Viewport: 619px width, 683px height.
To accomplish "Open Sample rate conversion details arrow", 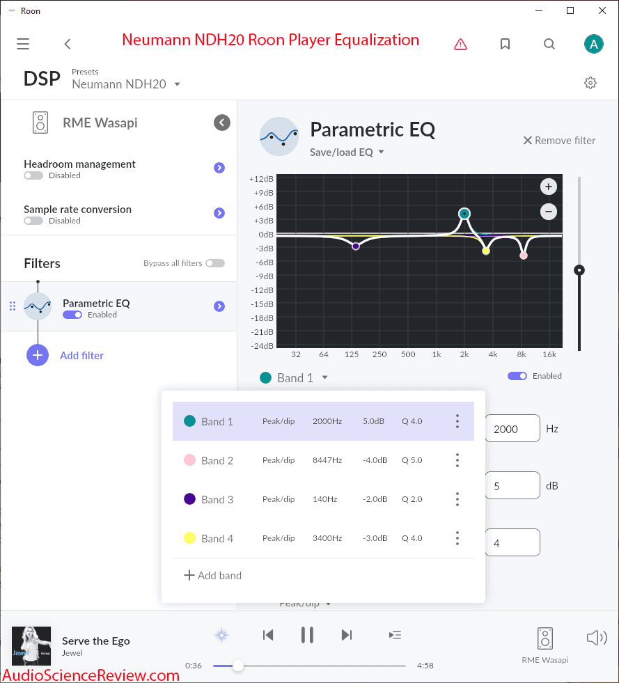I will (x=219, y=213).
